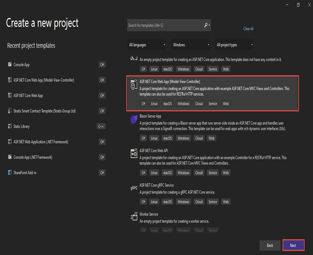Click the Back button
The height and width of the screenshot is (255, 313).
[x=270, y=245]
